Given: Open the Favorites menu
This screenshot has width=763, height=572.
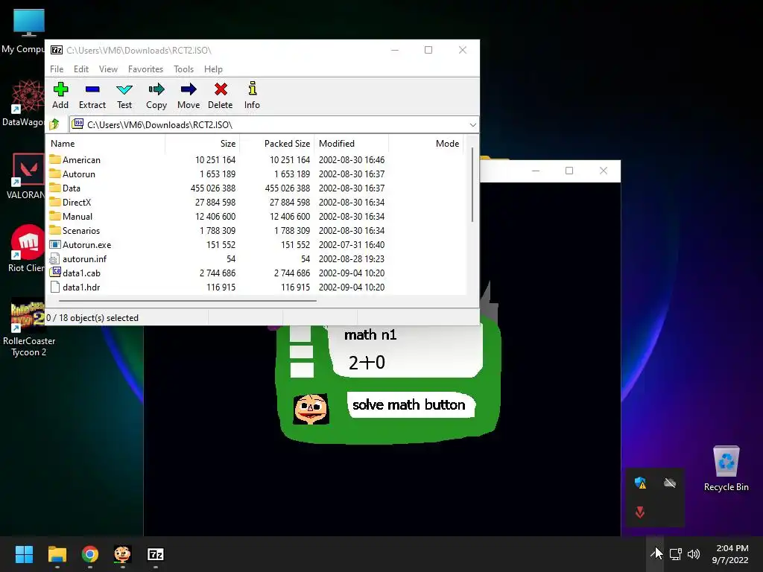Looking at the screenshot, I should tap(145, 69).
